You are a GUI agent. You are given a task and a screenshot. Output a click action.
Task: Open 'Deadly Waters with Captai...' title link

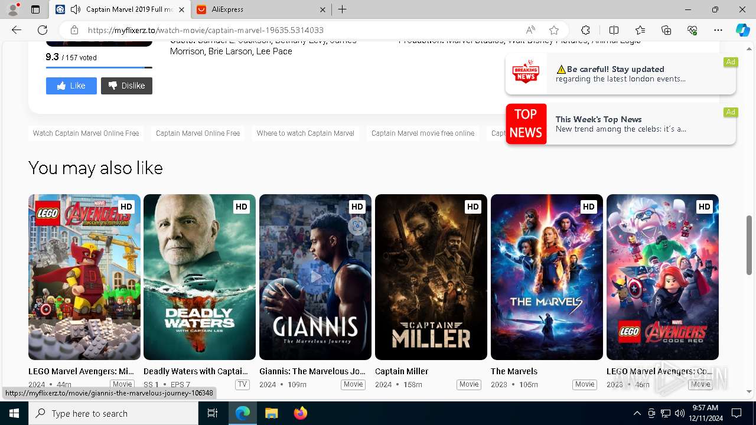(195, 371)
